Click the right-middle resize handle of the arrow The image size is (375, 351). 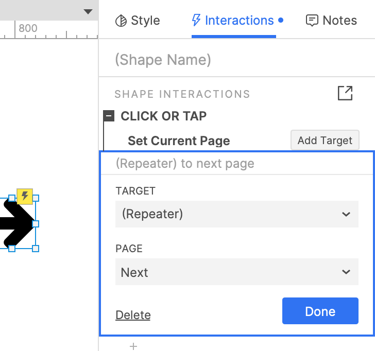pos(36,224)
